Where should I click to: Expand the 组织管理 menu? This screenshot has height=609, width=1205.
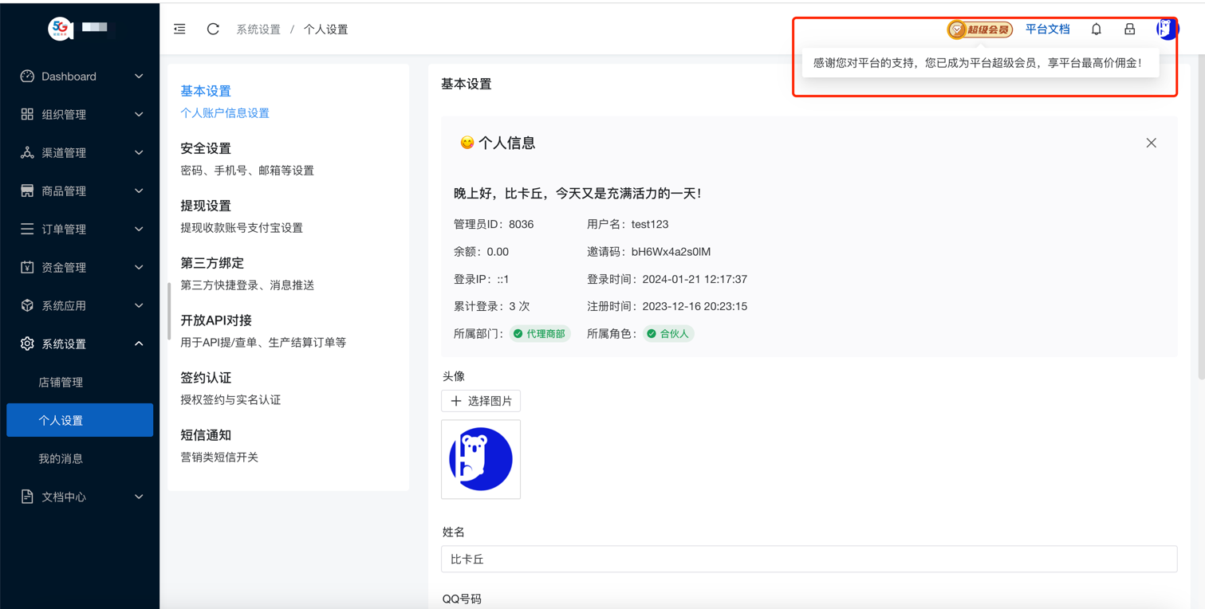click(x=80, y=115)
